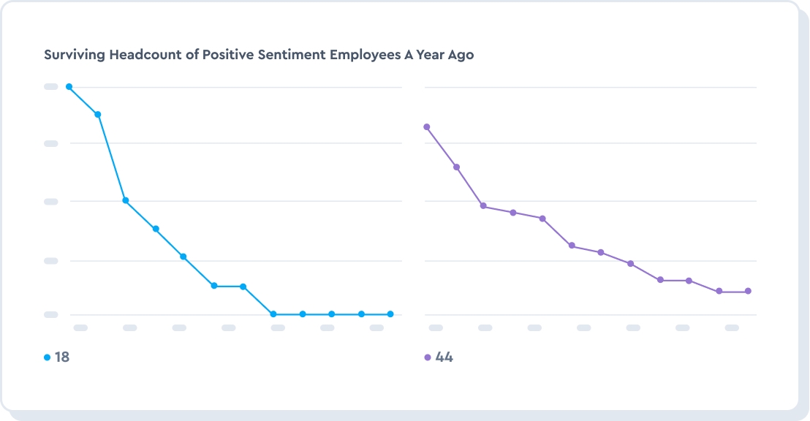The width and height of the screenshot is (810, 421).
Task: Select the "18" legend label
Action: pyautogui.click(x=62, y=357)
